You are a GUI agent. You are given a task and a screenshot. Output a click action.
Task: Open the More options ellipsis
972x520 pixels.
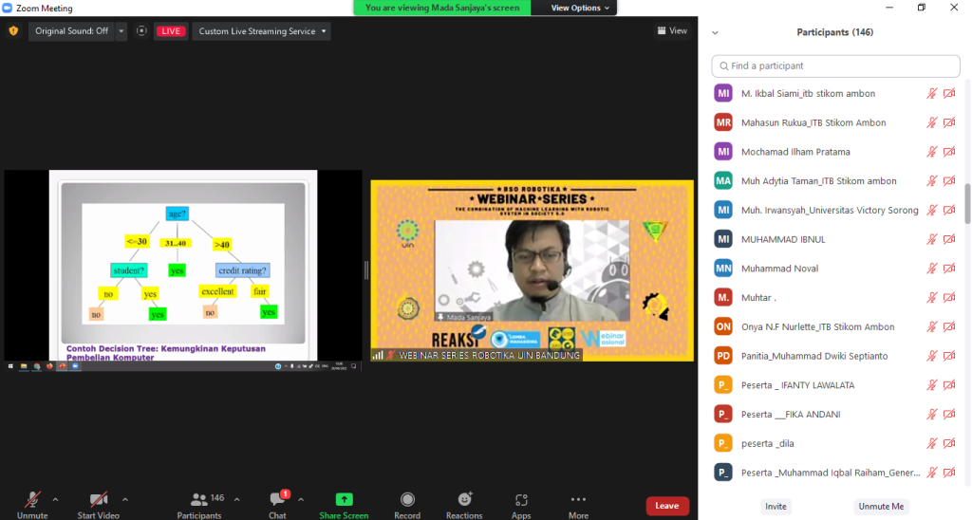pyautogui.click(x=578, y=500)
